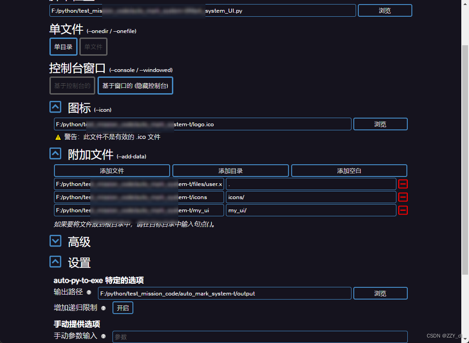Collapse the 附加文件 section

(55, 153)
